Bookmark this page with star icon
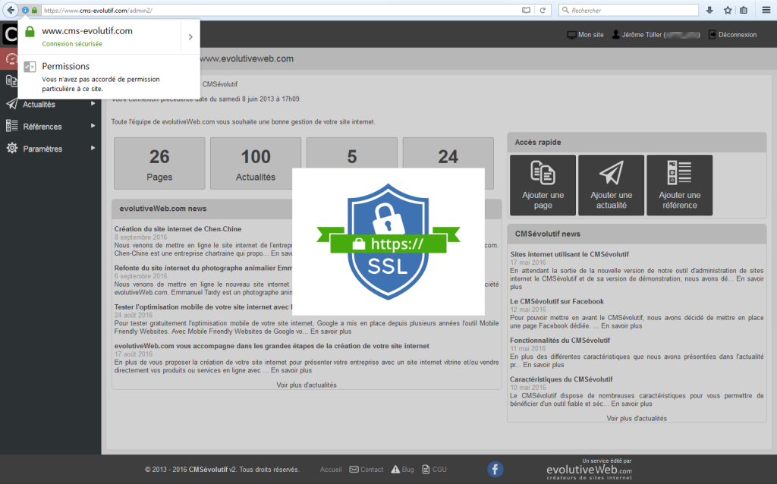Viewport: 777px width, 484px height. (x=728, y=10)
